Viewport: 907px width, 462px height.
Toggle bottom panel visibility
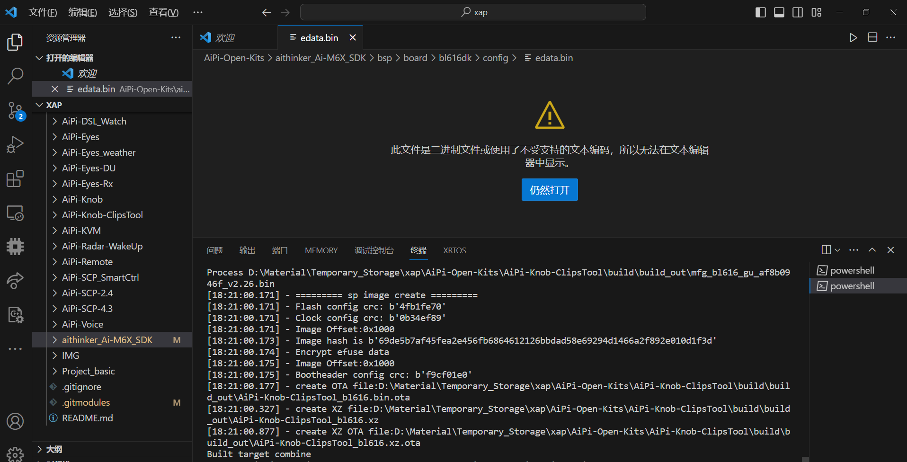coord(779,12)
